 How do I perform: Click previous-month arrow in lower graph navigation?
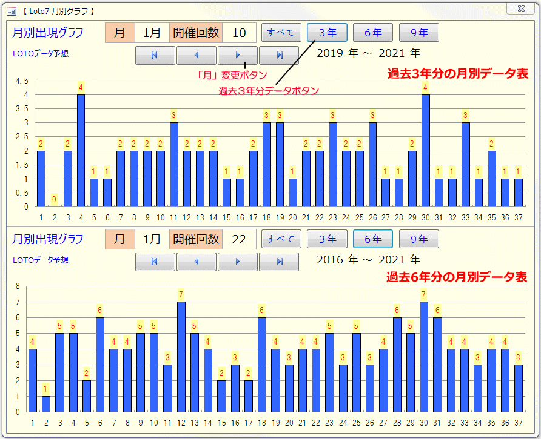pos(197,262)
